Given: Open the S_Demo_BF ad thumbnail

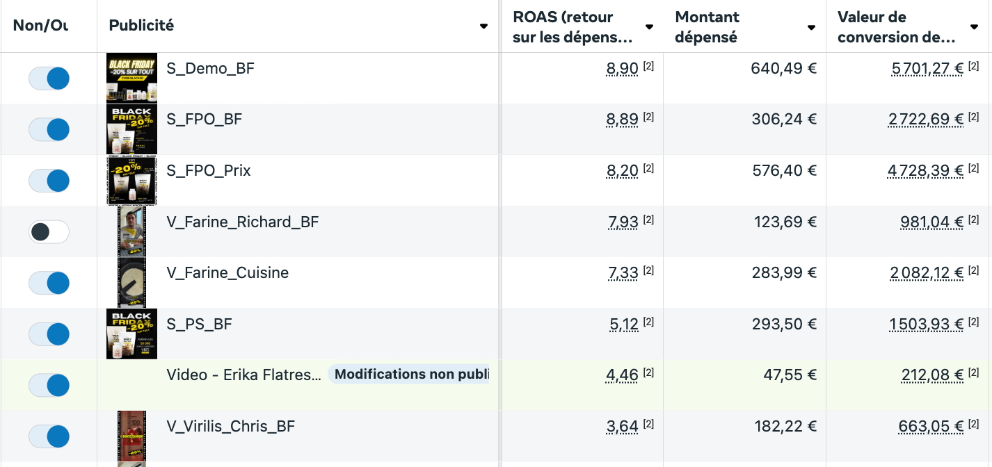Looking at the screenshot, I should [x=131, y=78].
